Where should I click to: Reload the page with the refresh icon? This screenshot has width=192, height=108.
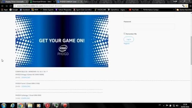pyautogui.click(x=11, y=6)
